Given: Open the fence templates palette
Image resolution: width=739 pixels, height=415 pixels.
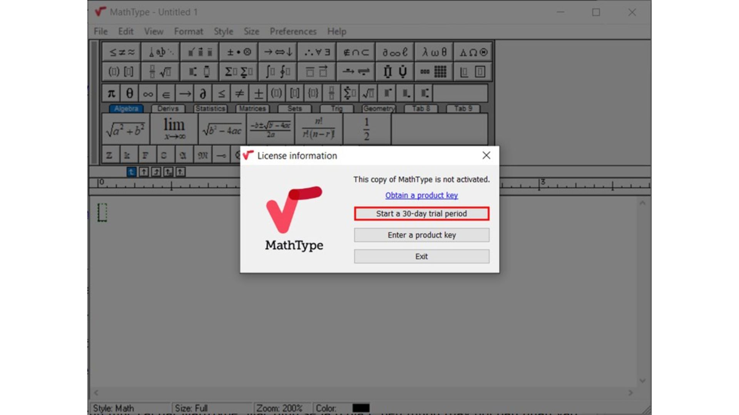Looking at the screenshot, I should [x=122, y=71].
